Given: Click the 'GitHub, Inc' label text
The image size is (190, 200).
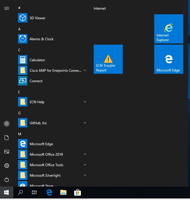Looking at the screenshot, I should [x=38, y=123].
